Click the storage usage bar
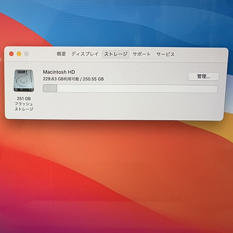Image resolution: width=233 pixels, height=233 pixels. point(130,89)
